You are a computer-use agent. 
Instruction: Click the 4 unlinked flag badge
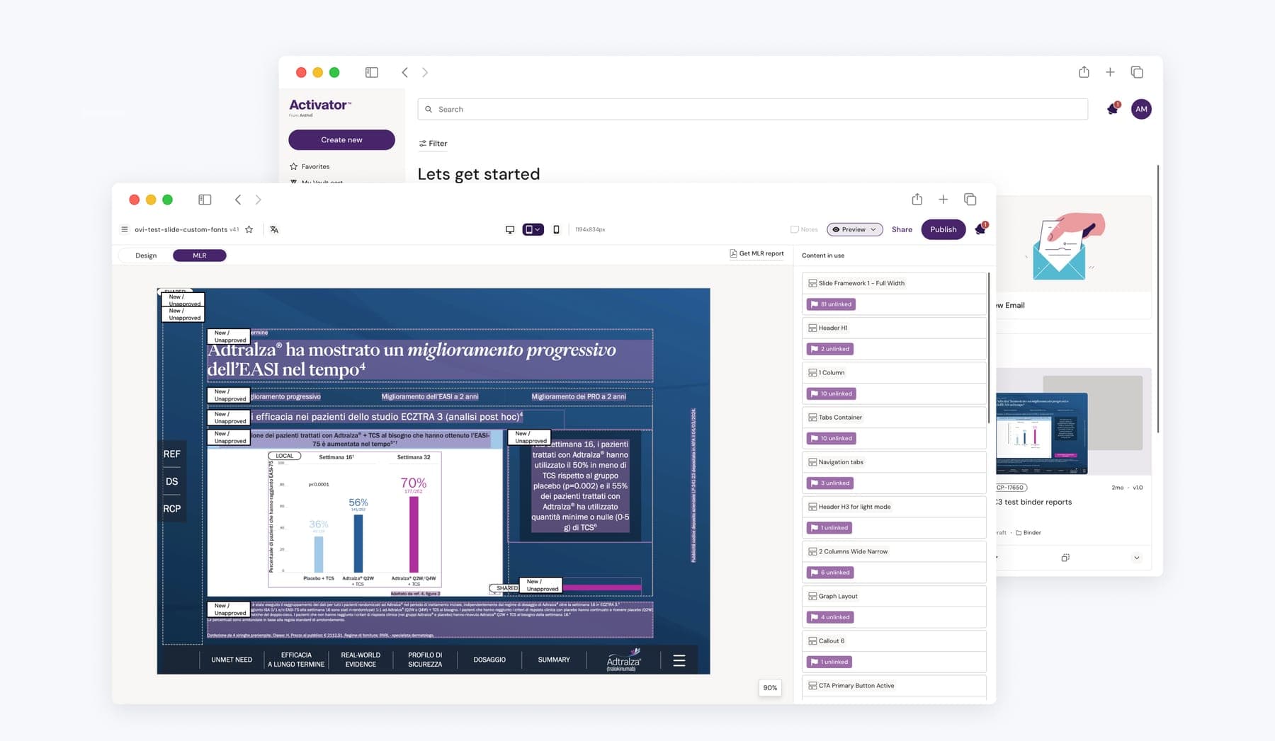point(830,617)
